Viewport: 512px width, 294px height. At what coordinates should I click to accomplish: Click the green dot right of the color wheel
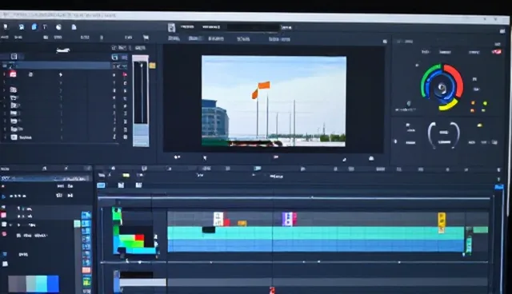pyautogui.click(x=485, y=104)
